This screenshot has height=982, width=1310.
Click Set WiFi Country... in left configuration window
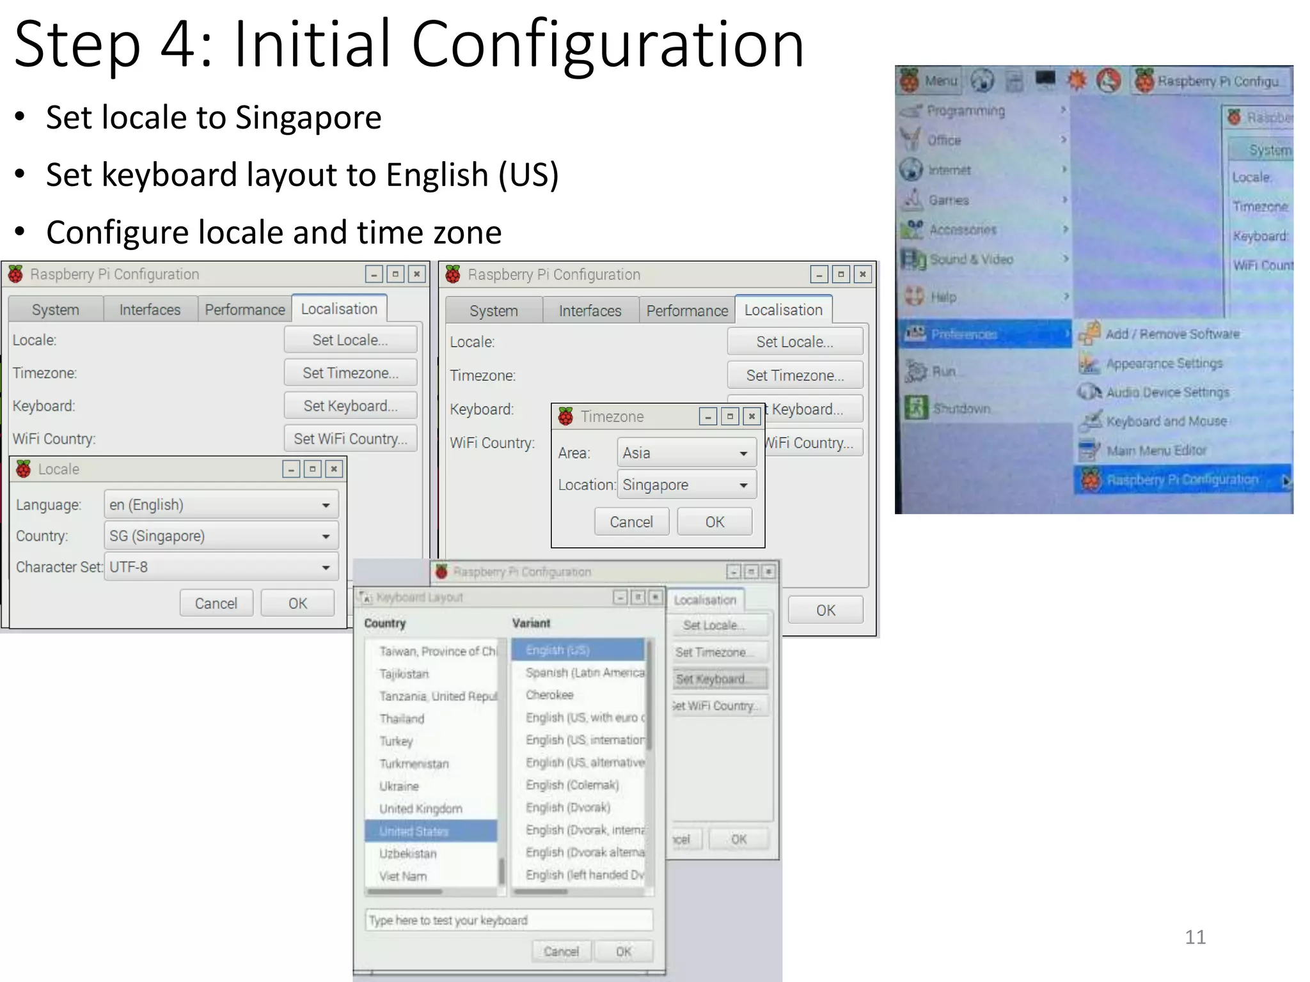click(351, 439)
